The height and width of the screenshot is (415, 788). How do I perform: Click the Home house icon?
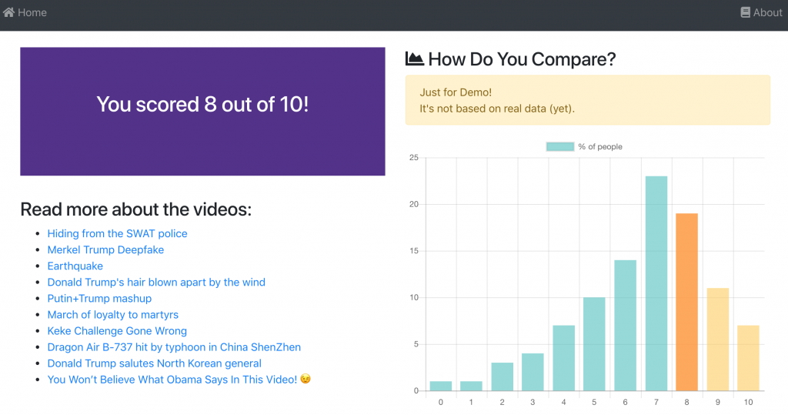(8, 12)
